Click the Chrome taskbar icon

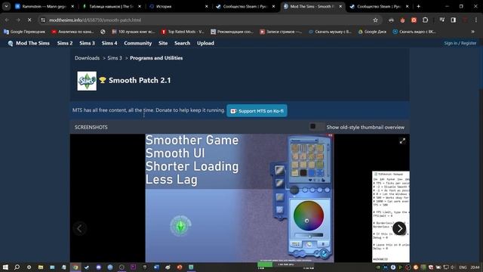pos(75,267)
